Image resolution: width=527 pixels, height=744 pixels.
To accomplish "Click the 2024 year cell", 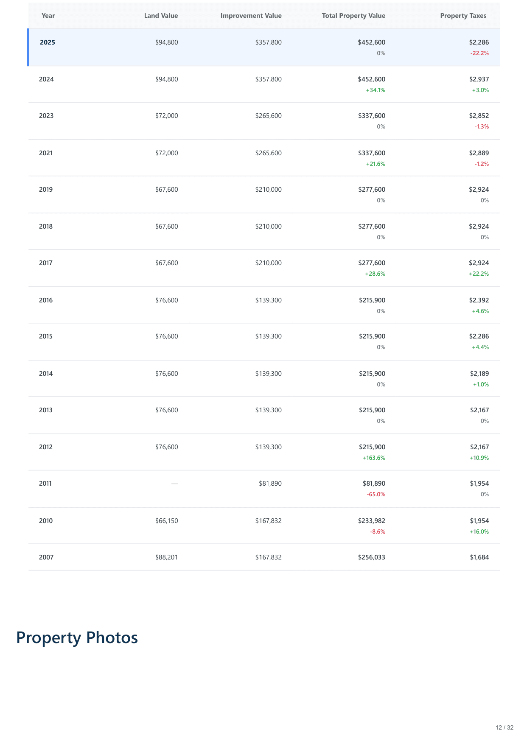I will (x=46, y=79).
